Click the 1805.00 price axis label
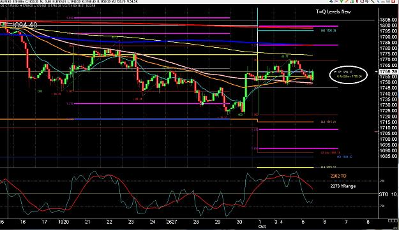The width and height of the screenshot is (399, 230). (x=388, y=20)
